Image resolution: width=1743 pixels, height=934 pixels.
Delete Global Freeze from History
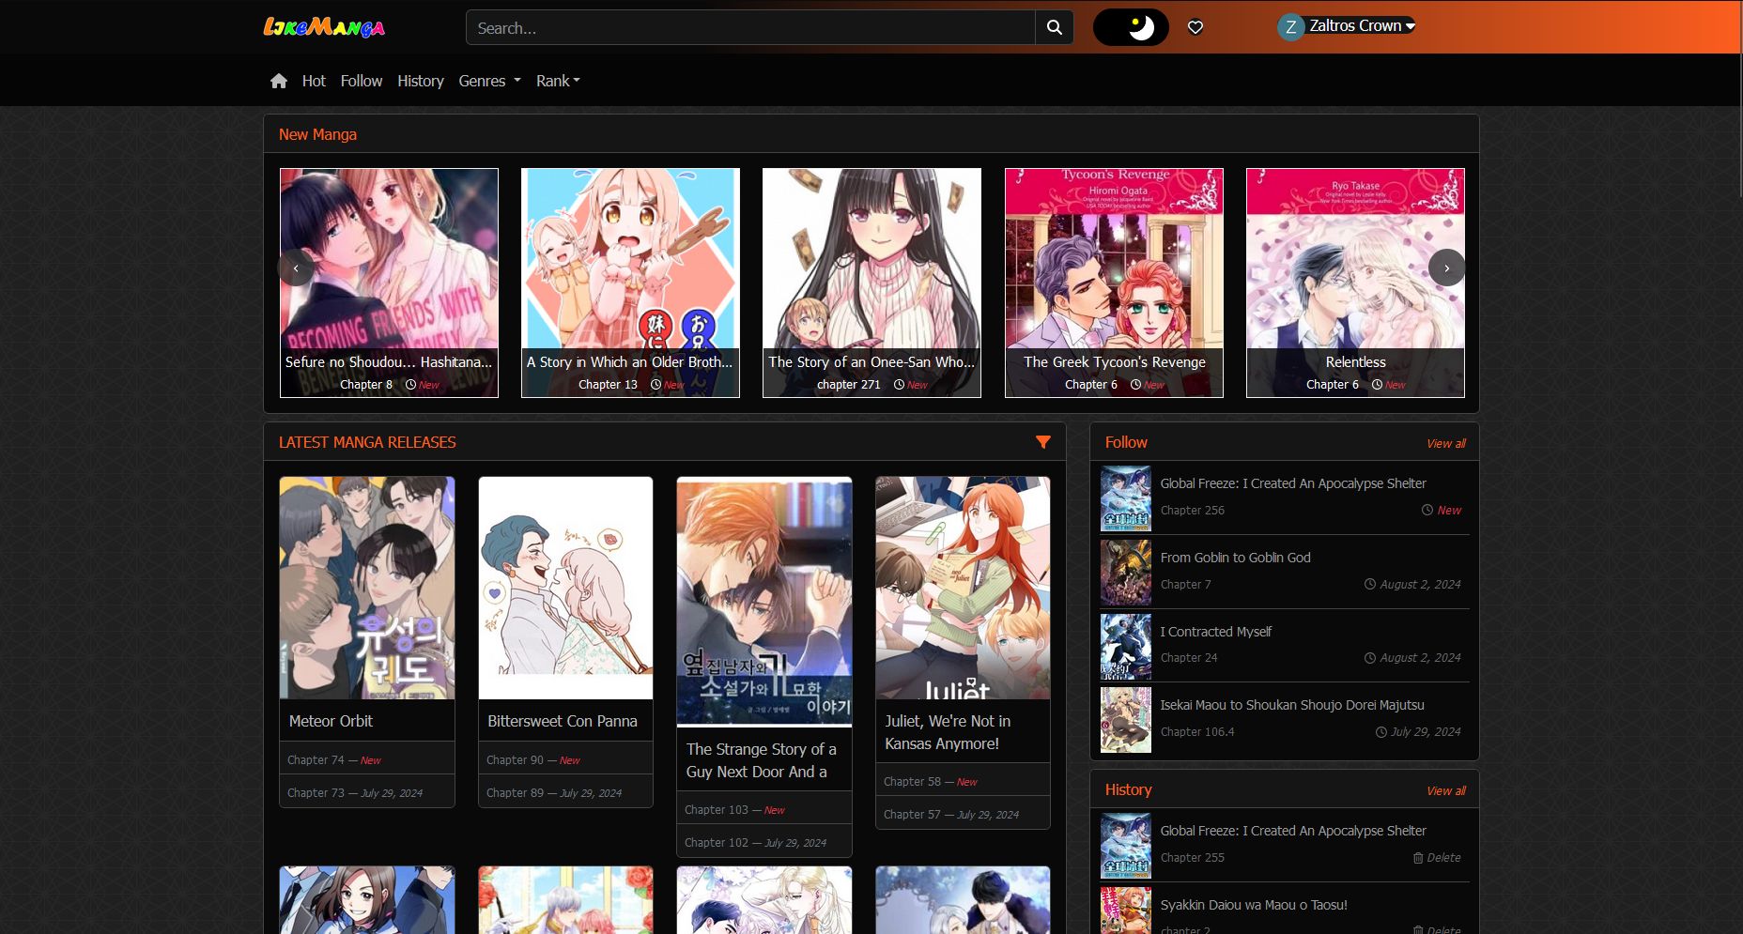pyautogui.click(x=1437, y=857)
